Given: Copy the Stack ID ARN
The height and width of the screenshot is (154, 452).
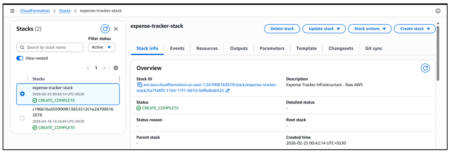Looking at the screenshot, I should point(140,85).
